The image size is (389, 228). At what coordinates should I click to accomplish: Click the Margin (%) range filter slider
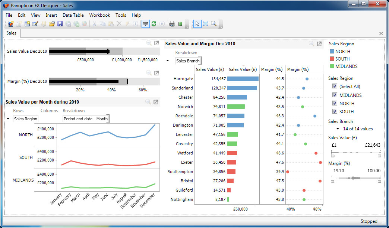click(356, 178)
